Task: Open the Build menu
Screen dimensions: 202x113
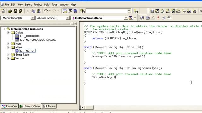Action: click(47, 5)
